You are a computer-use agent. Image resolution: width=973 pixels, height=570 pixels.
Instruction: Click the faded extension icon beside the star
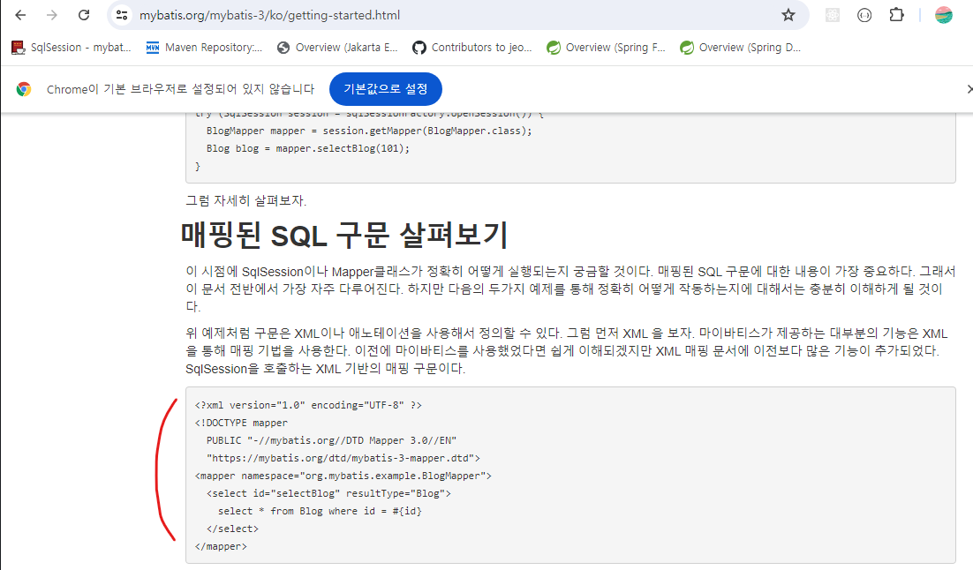pyautogui.click(x=832, y=15)
